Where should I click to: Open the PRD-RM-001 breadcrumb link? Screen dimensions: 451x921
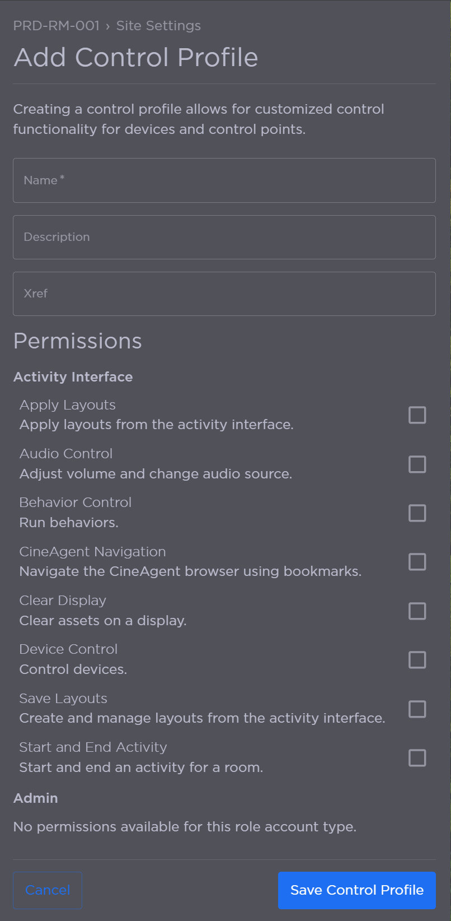point(56,26)
